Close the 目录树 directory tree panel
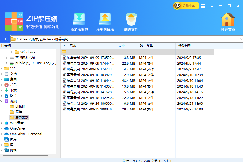243x162 pixels. (x=57, y=46)
